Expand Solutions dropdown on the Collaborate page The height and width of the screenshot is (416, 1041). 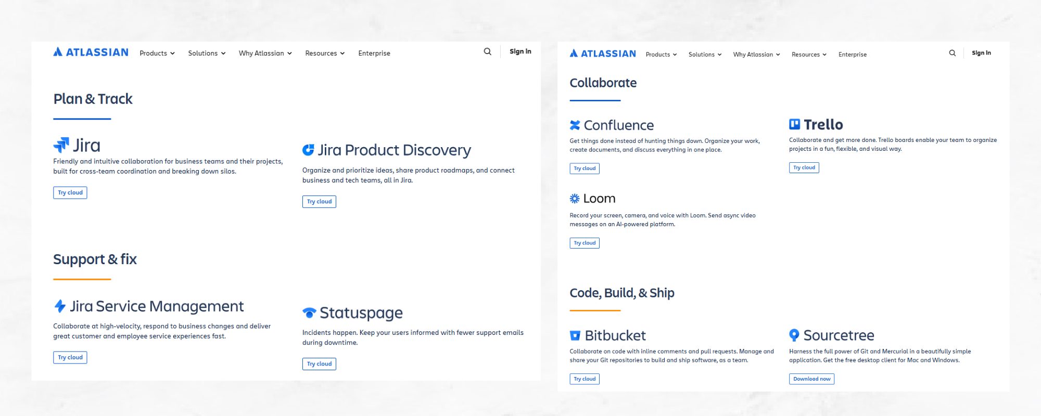pyautogui.click(x=705, y=55)
